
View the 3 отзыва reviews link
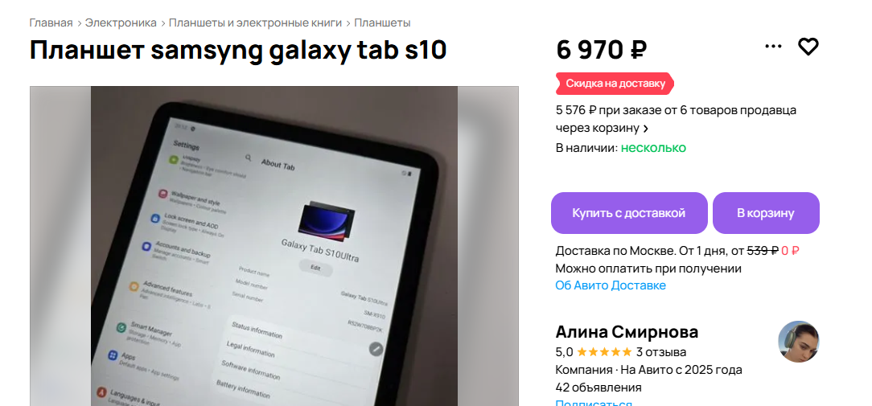[x=661, y=352]
